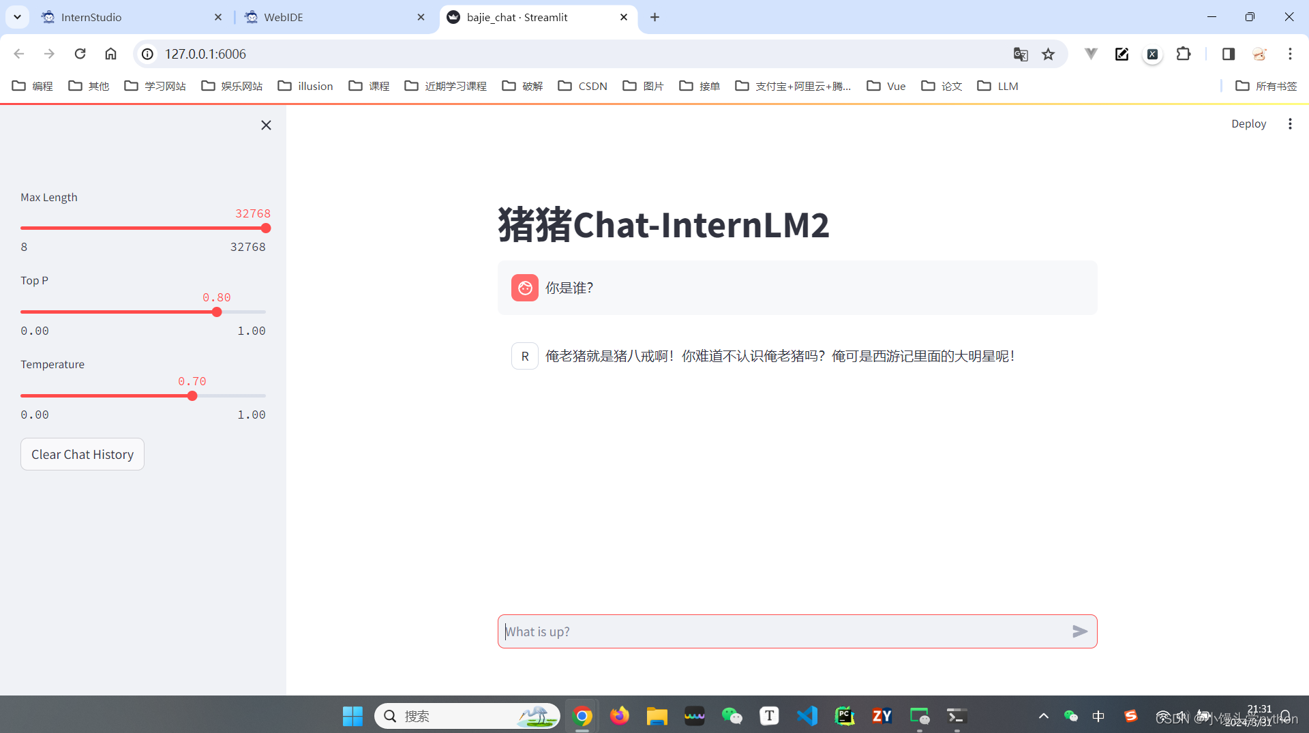Open the 娱乐网站 bookmark folder

[232, 86]
